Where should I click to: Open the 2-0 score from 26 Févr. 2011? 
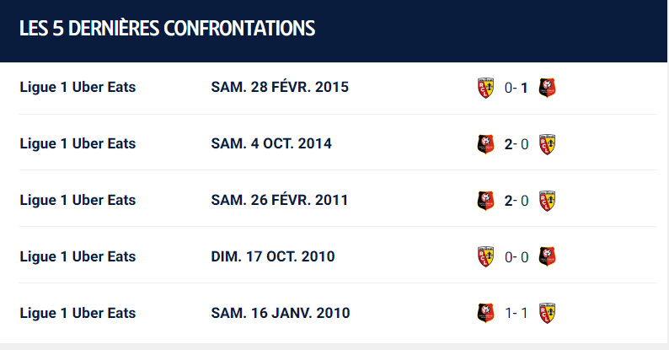point(516,201)
